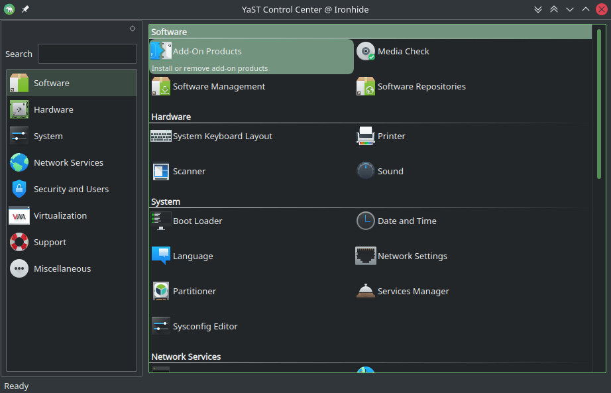Click the Sysconfig Editor label
Viewport: 611px width, 393px height.
coord(205,327)
